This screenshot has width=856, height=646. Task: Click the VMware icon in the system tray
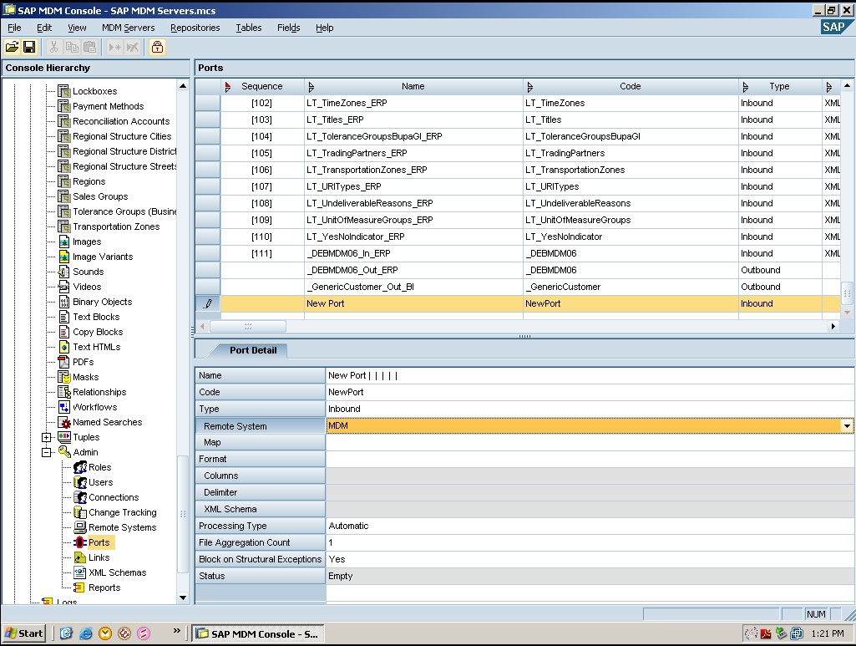click(796, 633)
